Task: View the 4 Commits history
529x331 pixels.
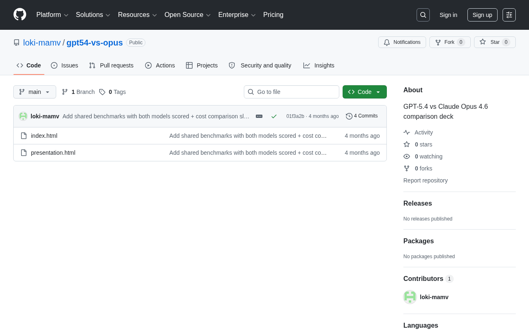Action: [362, 116]
